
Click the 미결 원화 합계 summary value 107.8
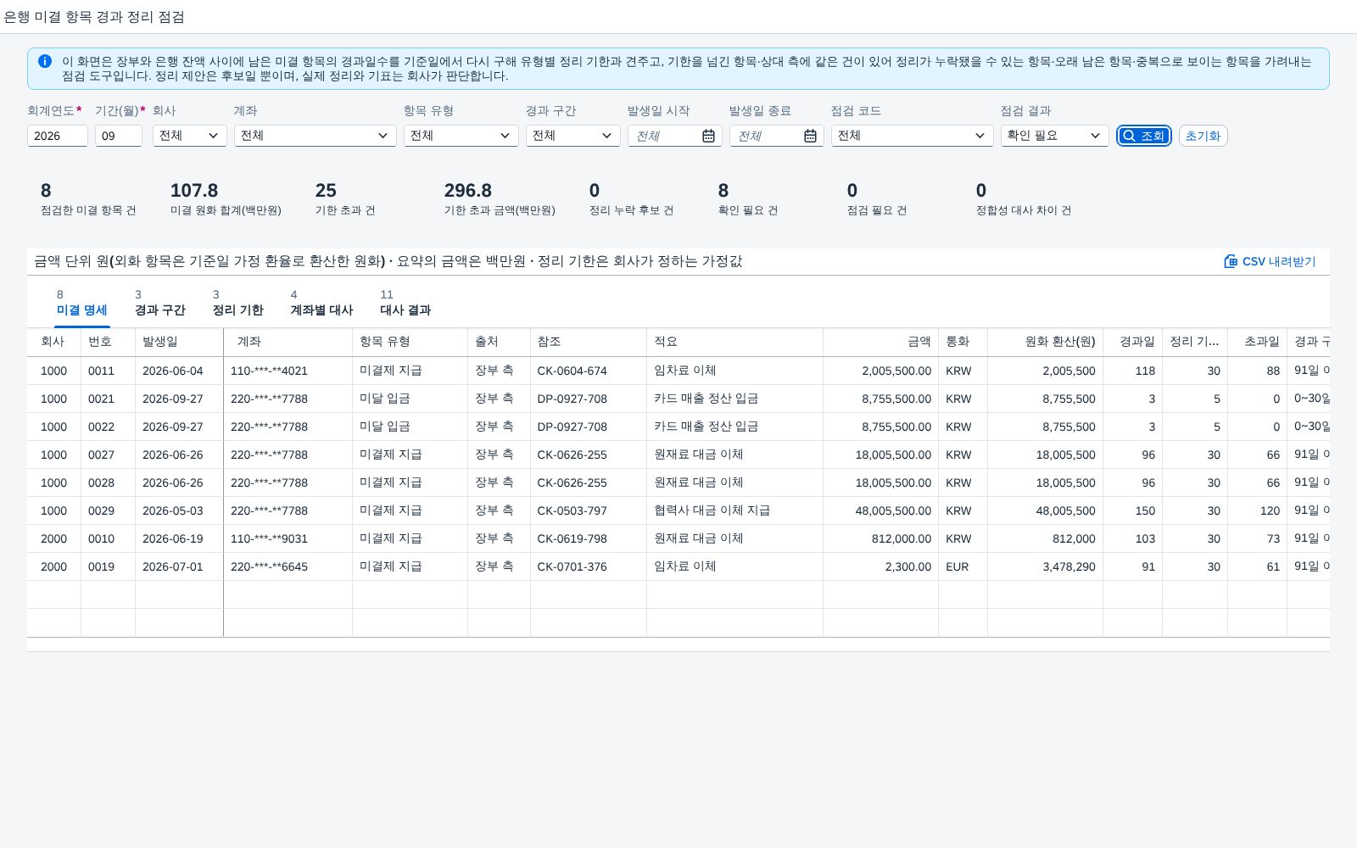click(194, 191)
